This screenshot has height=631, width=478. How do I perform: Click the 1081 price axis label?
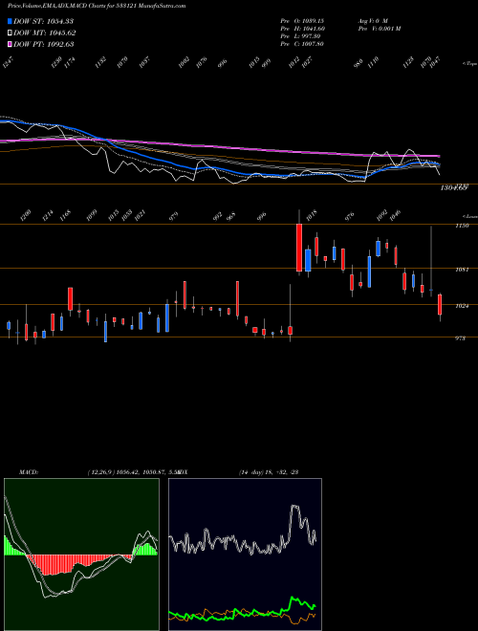coord(463,270)
